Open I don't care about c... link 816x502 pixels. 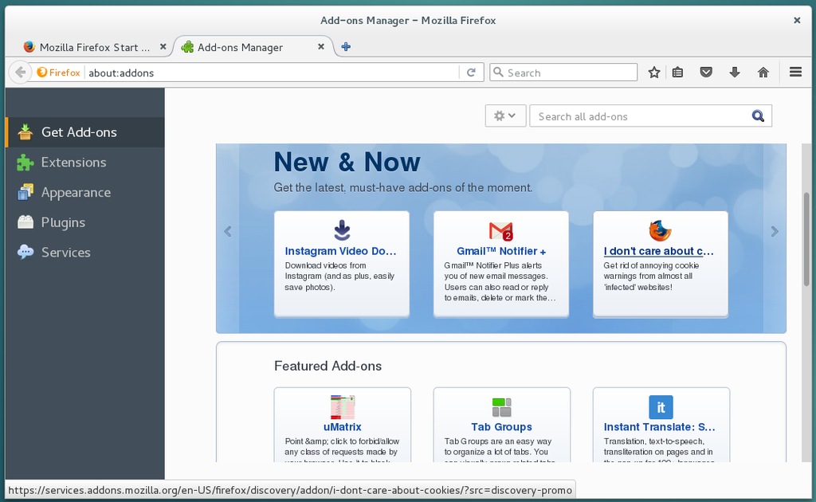point(658,251)
